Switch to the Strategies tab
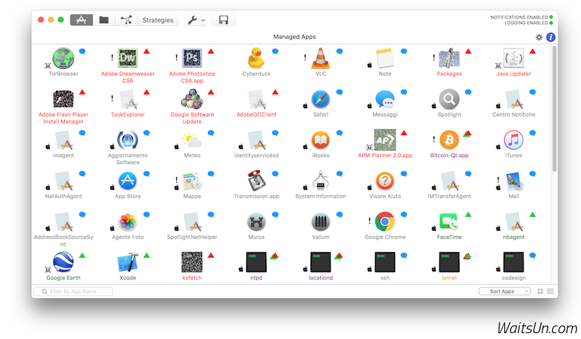The width and height of the screenshot is (581, 339). coord(158,20)
